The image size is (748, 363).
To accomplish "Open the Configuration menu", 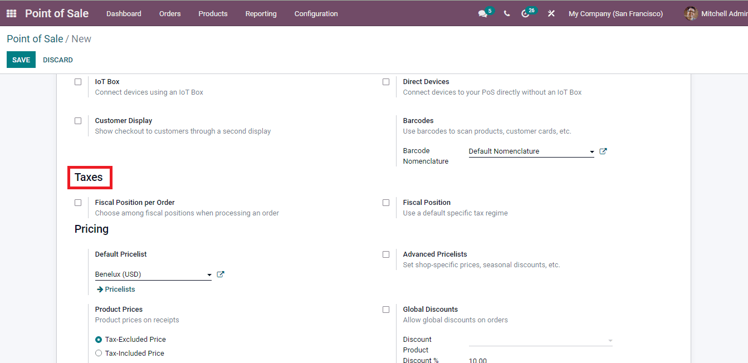I will pyautogui.click(x=316, y=13).
